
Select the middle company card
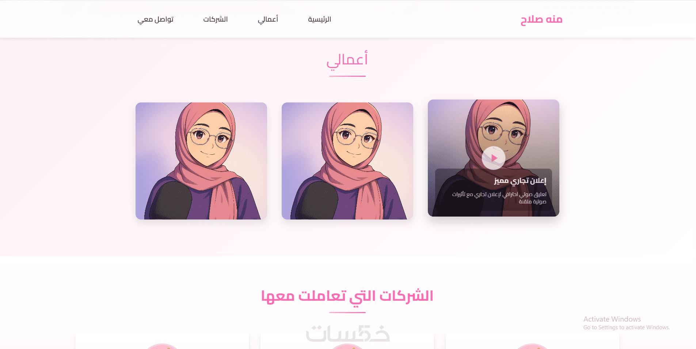coord(347,341)
